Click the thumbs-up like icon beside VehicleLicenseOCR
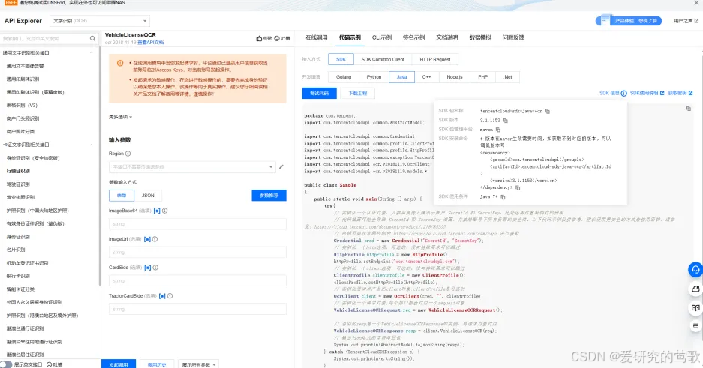The height and width of the screenshot is (368, 703). 259,38
